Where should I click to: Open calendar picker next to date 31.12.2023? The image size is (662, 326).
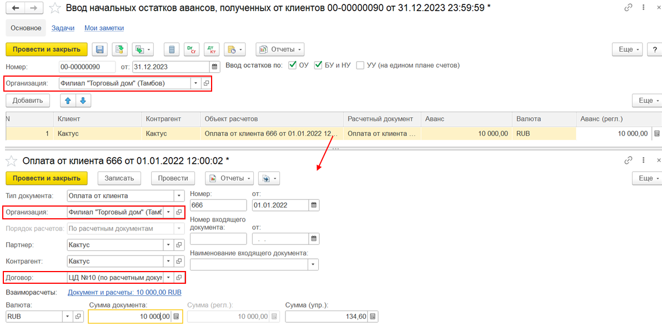[x=215, y=67]
